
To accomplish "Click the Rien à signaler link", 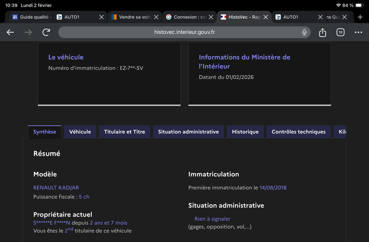I will tap(212, 219).
